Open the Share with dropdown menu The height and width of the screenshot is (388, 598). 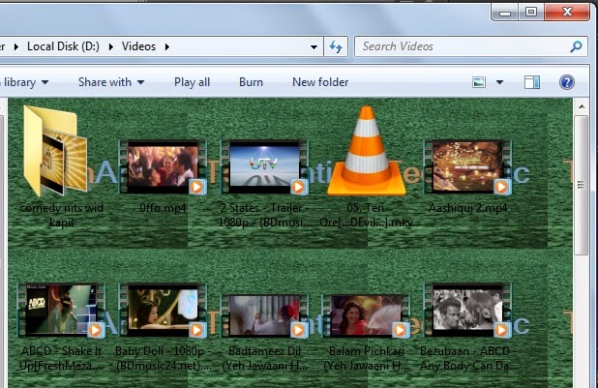point(111,82)
